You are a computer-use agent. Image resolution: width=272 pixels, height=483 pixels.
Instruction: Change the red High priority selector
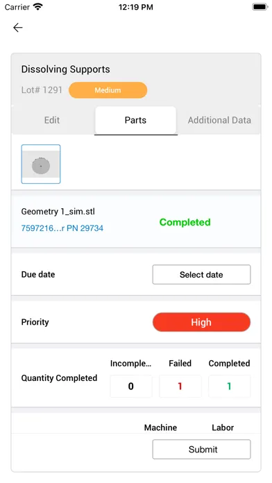point(201,322)
